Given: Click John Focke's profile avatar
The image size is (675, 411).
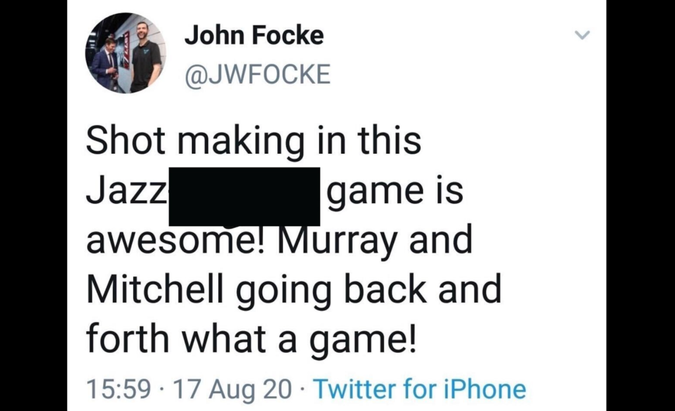Looking at the screenshot, I should [125, 53].
